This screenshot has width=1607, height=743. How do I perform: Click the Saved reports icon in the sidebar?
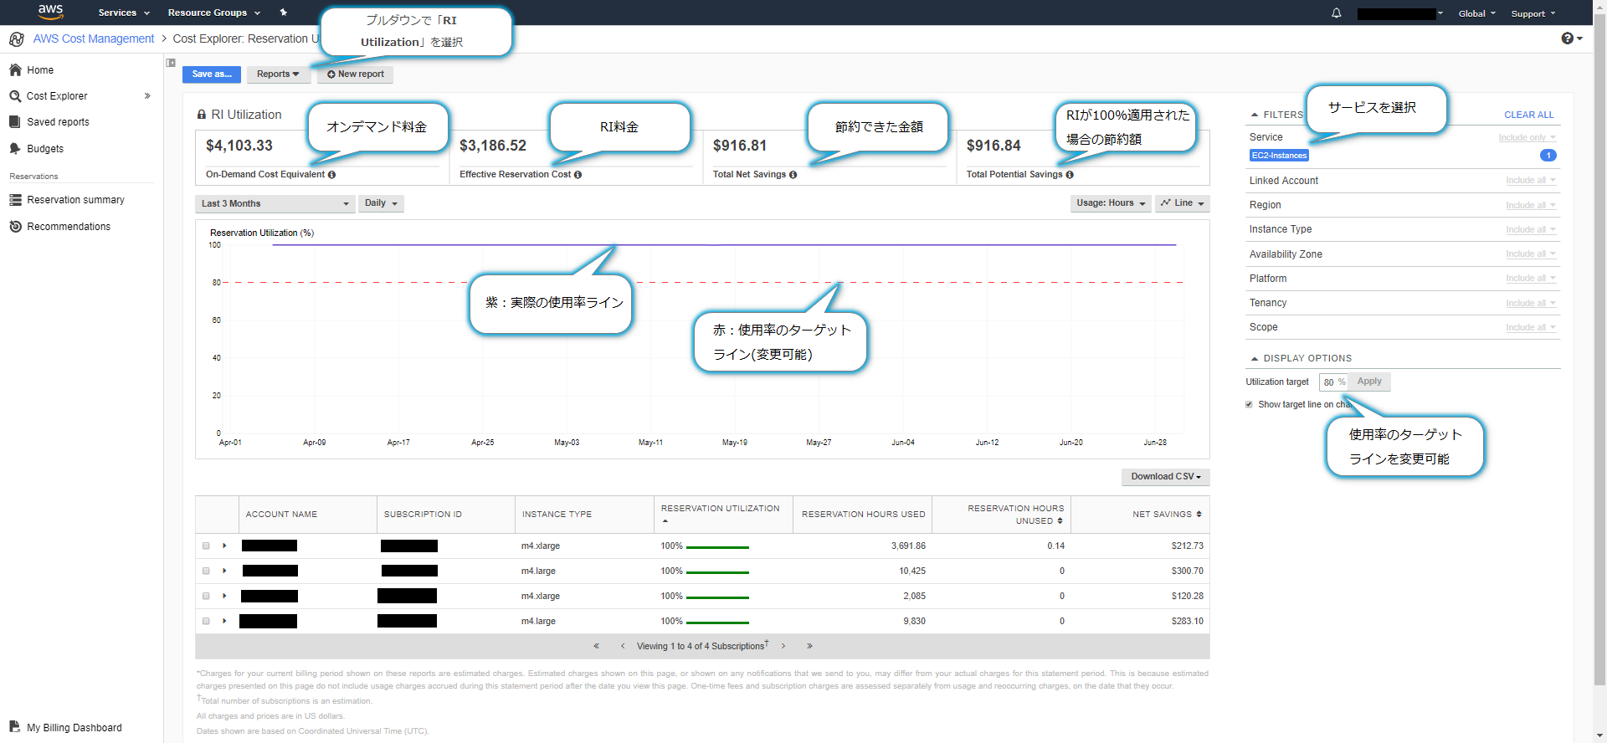click(x=14, y=122)
